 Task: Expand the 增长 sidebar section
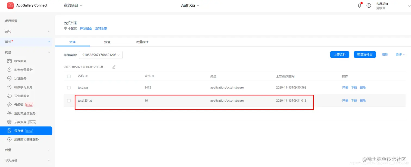tap(26, 42)
